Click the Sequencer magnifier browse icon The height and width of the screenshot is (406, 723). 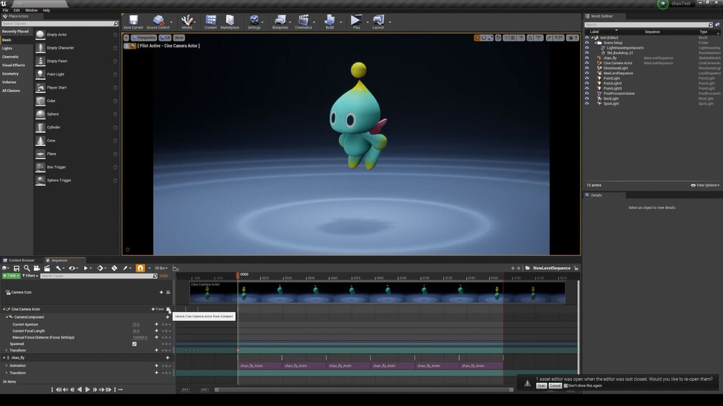coord(27,268)
